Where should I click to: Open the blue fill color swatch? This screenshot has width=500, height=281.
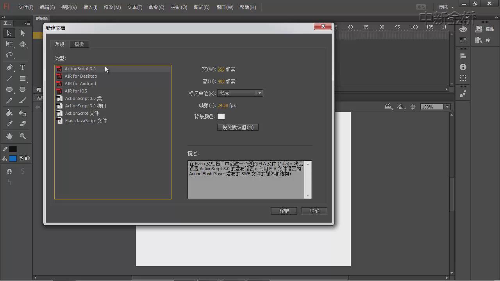pyautogui.click(x=13, y=158)
